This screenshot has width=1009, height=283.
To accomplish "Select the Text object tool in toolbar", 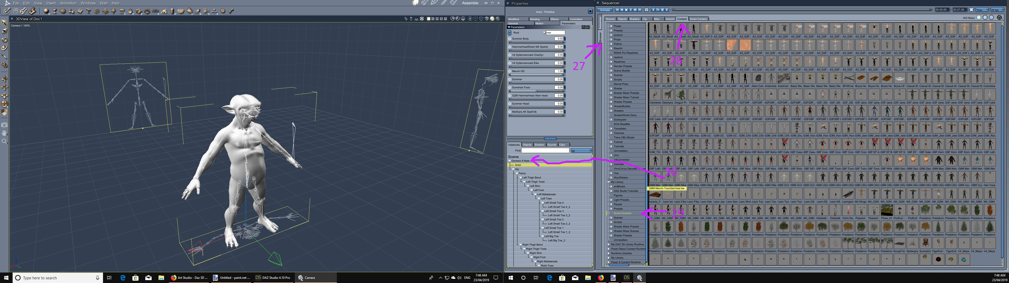I will click(89, 11).
